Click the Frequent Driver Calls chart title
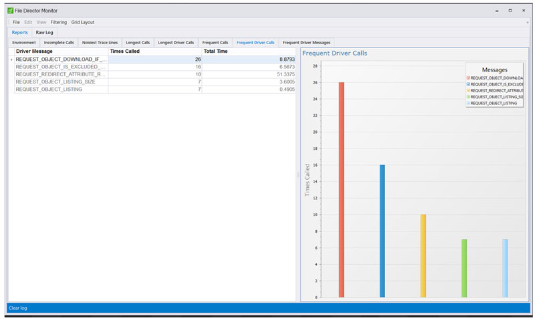 point(335,54)
